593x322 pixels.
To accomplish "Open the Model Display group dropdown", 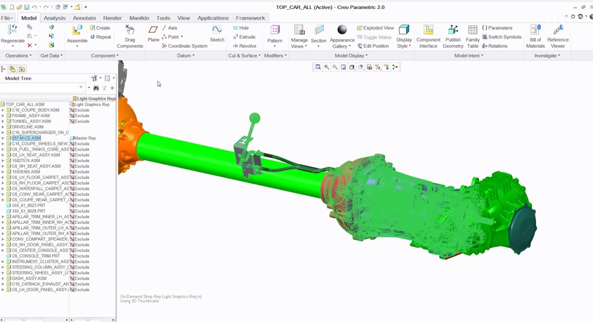I will [x=351, y=55].
